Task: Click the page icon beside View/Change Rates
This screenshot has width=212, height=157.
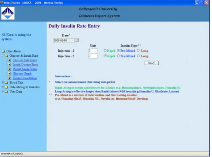Action: (x=9, y=69)
